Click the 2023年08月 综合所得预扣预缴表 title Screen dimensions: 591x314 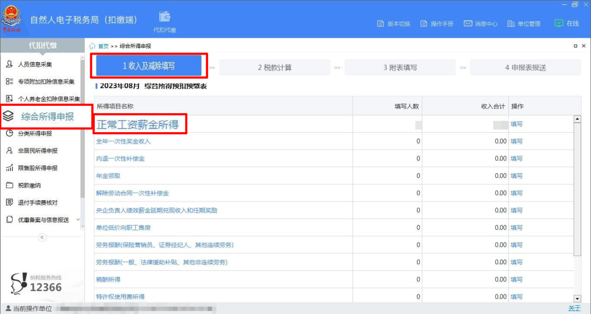coord(153,86)
